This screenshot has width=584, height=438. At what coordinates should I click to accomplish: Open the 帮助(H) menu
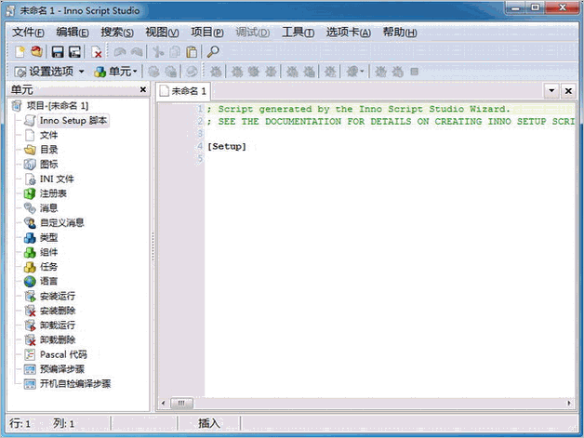coord(400,33)
